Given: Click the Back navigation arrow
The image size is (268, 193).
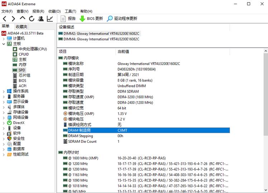Looking at the screenshot, I should coord(5,19).
